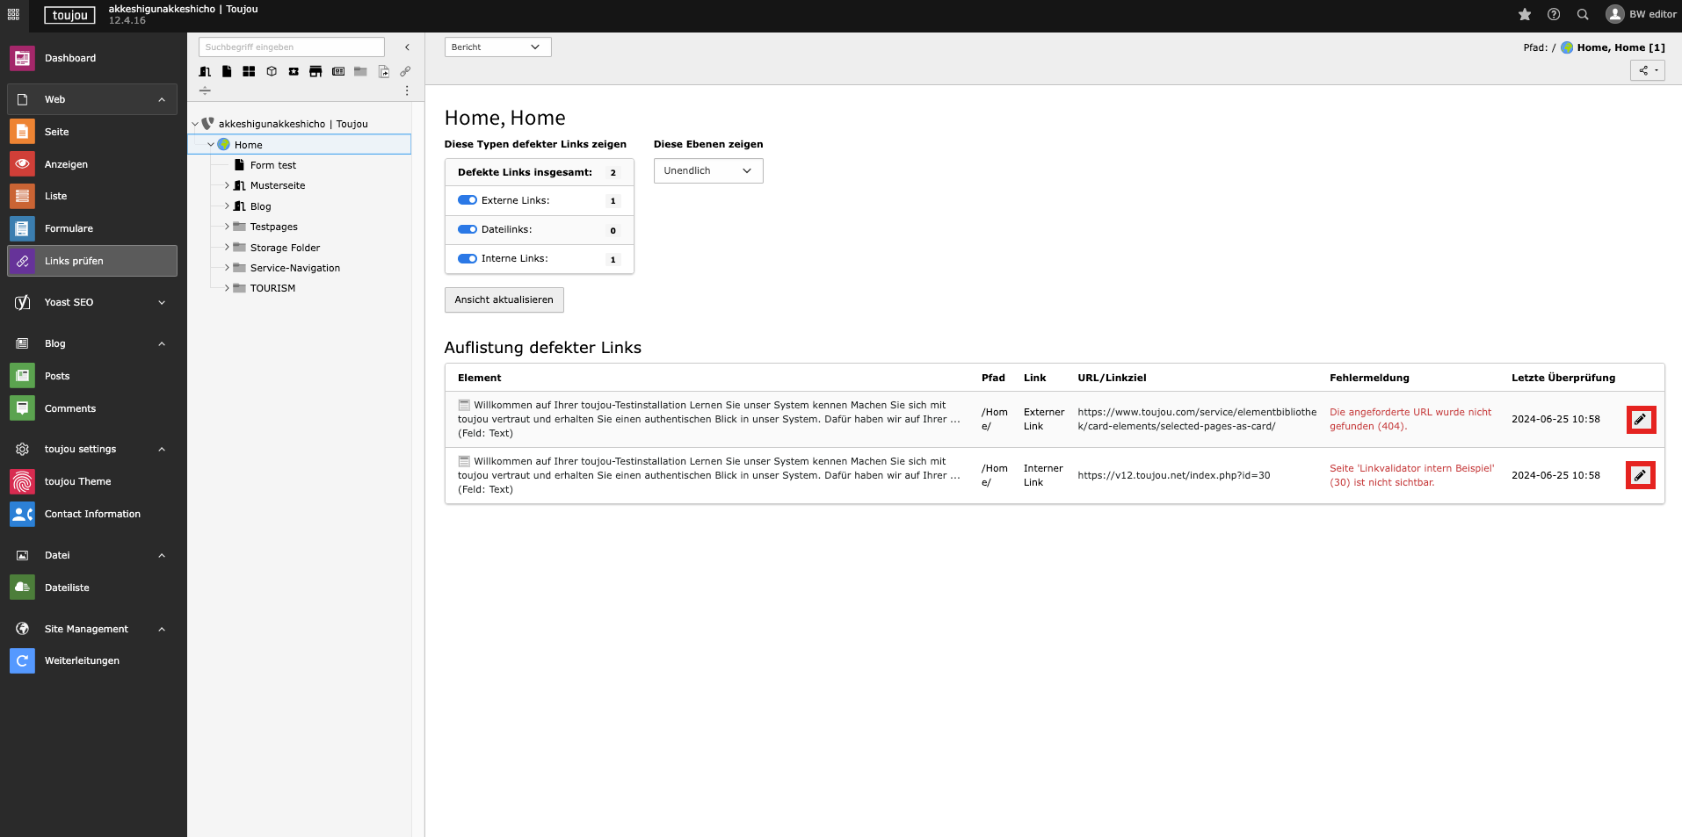Screen dimensions: 1682x837
Task: Click the share icon button below path
Action: point(1647,70)
